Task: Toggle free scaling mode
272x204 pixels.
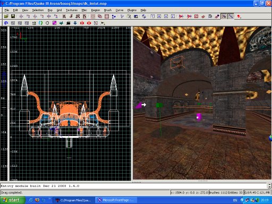Action: click(x=152, y=16)
